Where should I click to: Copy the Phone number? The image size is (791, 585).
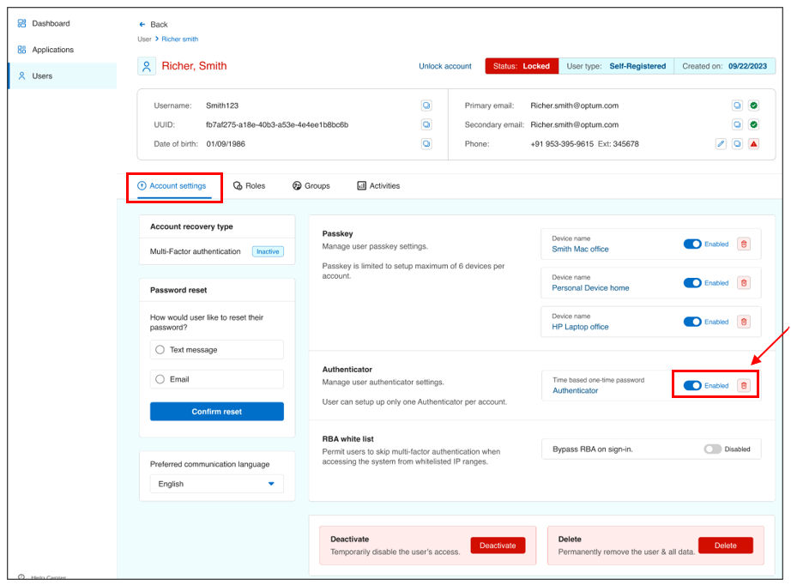(737, 144)
